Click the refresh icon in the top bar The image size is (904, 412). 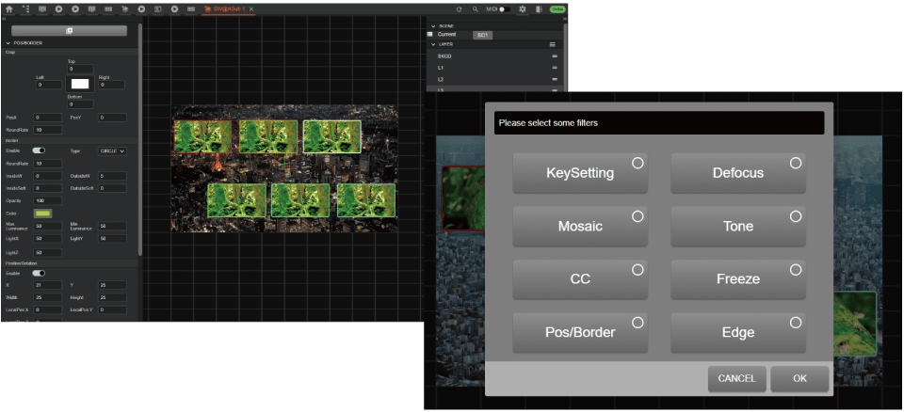(459, 8)
